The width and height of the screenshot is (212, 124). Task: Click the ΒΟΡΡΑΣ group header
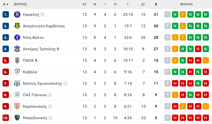[x=21, y=4]
